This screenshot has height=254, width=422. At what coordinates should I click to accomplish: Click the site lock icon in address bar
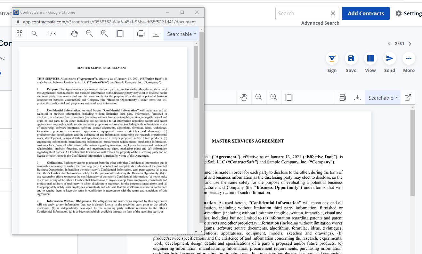18,22
